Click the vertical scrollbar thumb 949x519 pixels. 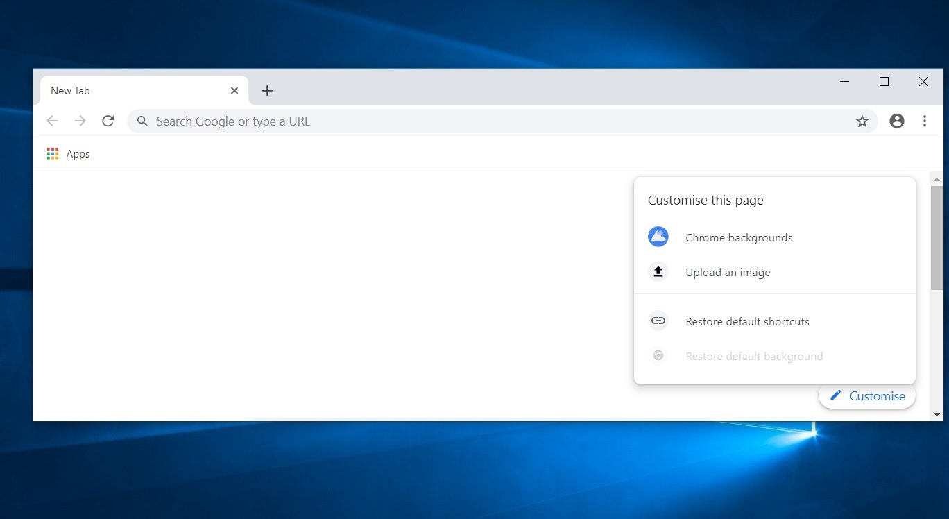[937, 237]
